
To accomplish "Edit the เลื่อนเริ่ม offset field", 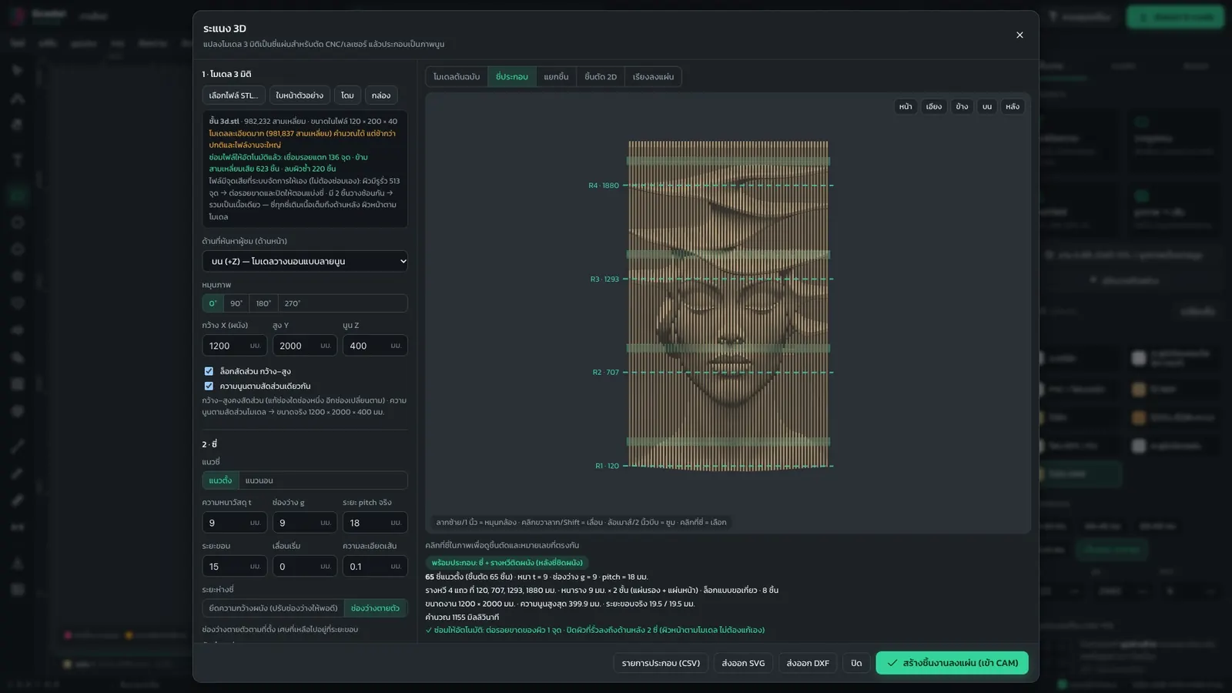I will coord(305,567).
